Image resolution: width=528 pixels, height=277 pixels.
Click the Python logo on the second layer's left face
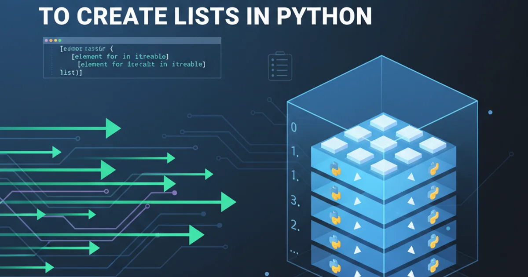[x=335, y=192]
